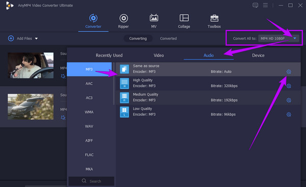Select WAV in the format list
Viewport: 306px width, 187px height.
89,126
